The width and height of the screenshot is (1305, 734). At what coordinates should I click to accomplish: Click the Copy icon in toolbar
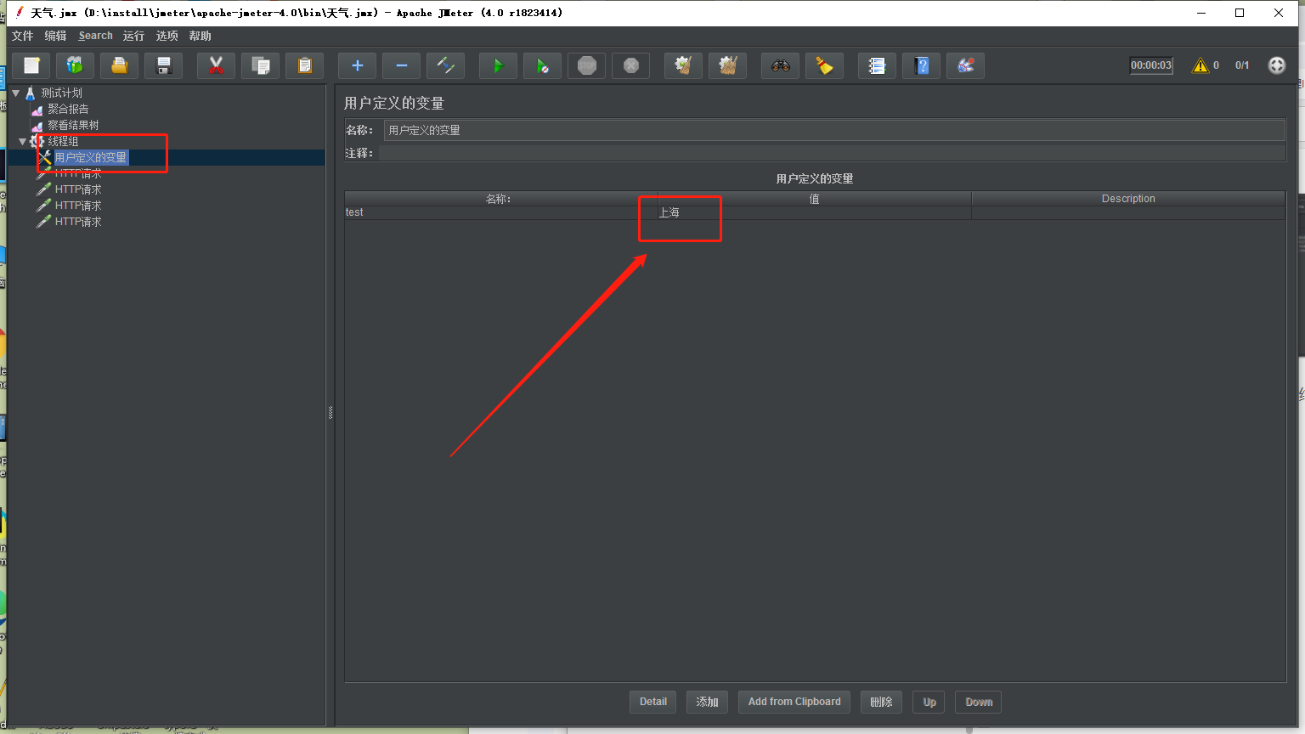(261, 65)
